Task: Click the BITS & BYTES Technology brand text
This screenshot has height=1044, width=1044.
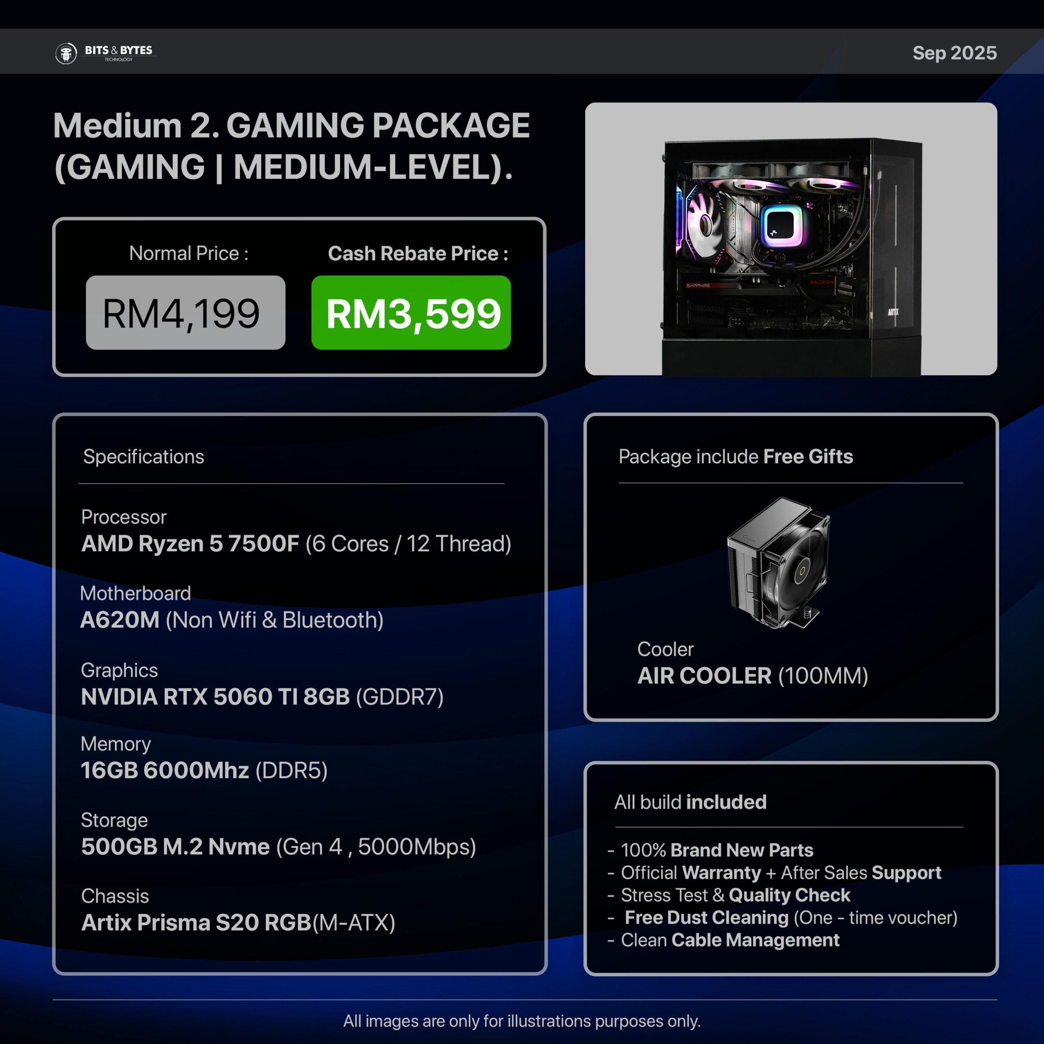Action: 118,53
